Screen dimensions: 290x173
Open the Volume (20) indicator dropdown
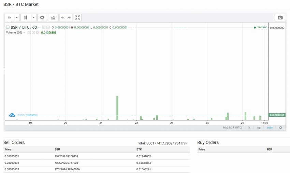click(x=24, y=32)
